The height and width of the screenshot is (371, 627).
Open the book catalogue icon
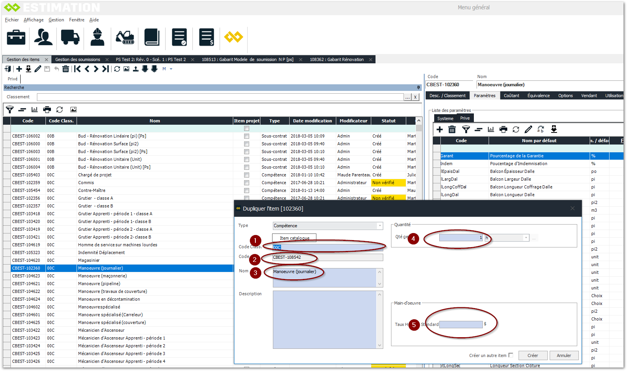(152, 37)
